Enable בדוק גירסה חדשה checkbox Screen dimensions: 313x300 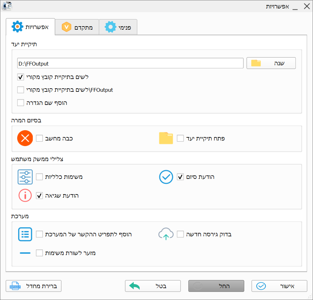[180, 234]
